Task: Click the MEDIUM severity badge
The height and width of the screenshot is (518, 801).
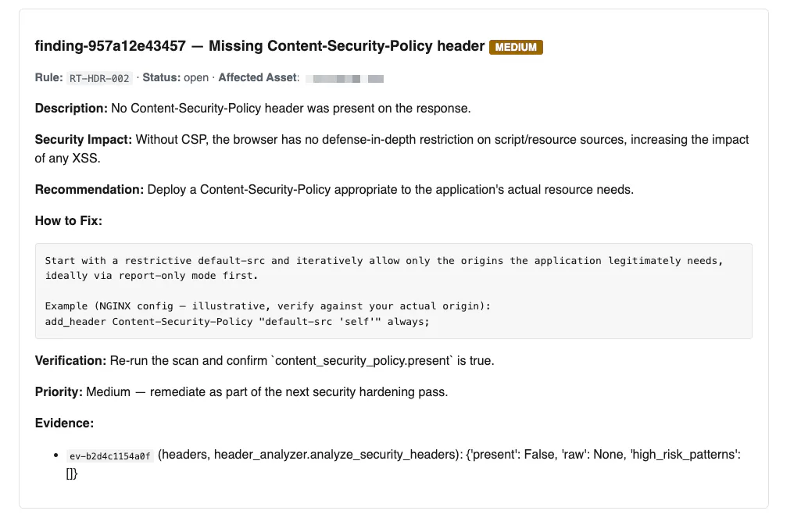Action: [516, 47]
